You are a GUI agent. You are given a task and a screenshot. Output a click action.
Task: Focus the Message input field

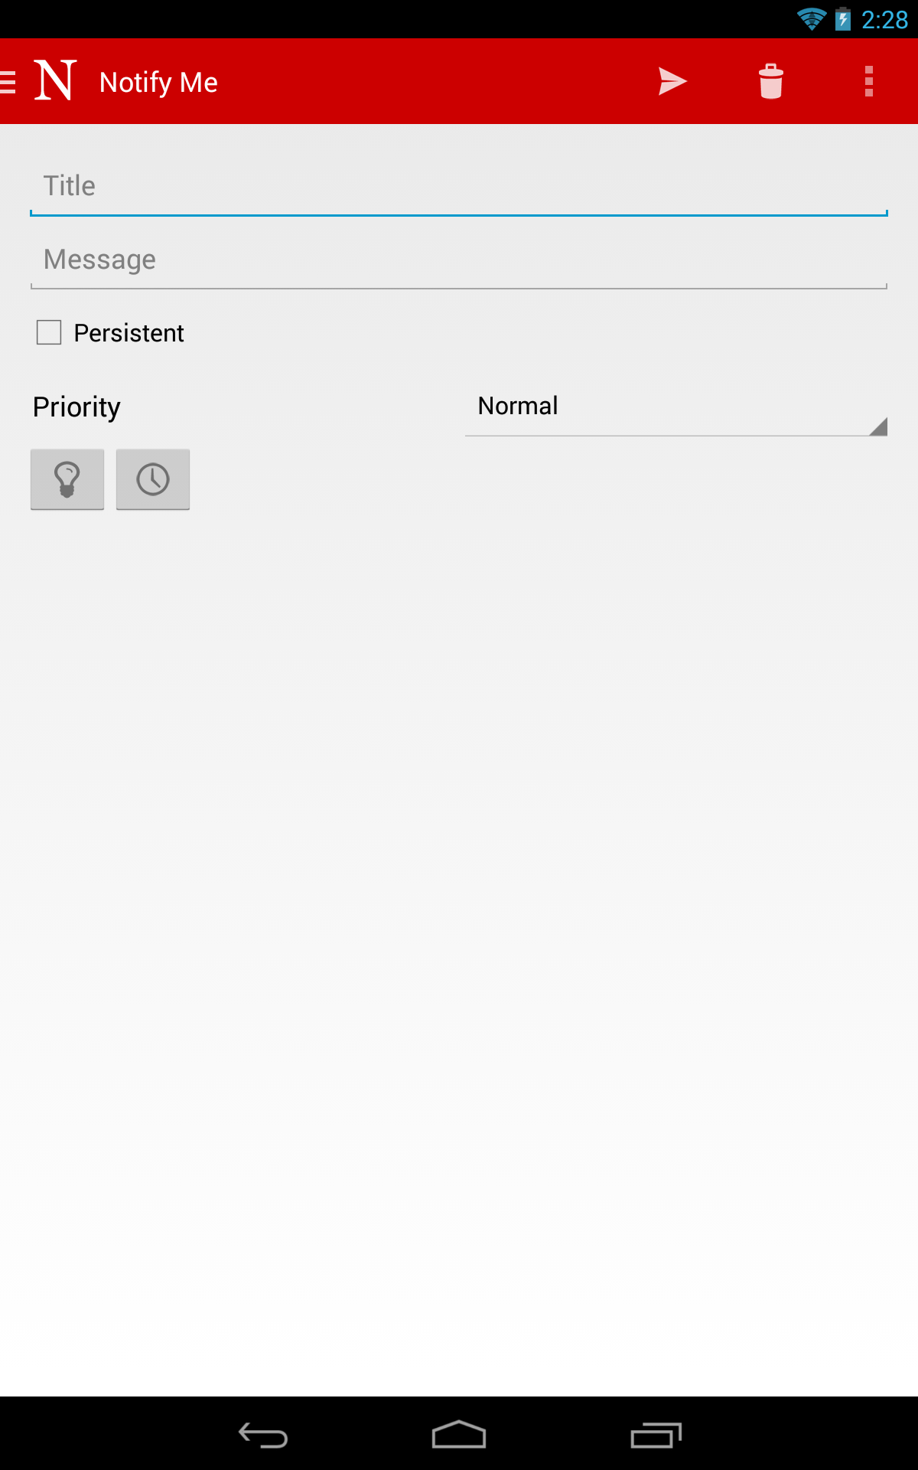(x=459, y=260)
